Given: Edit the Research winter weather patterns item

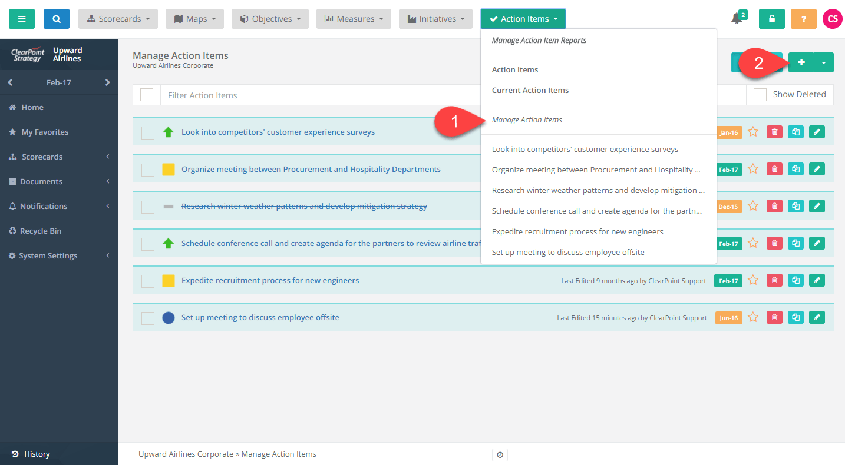Looking at the screenshot, I should (817, 206).
